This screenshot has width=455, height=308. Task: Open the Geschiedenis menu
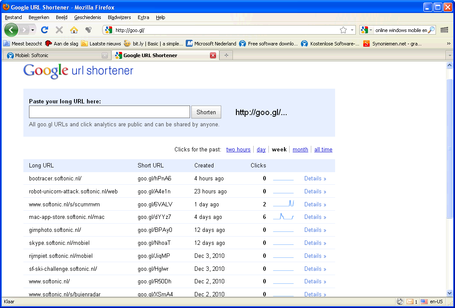[87, 17]
